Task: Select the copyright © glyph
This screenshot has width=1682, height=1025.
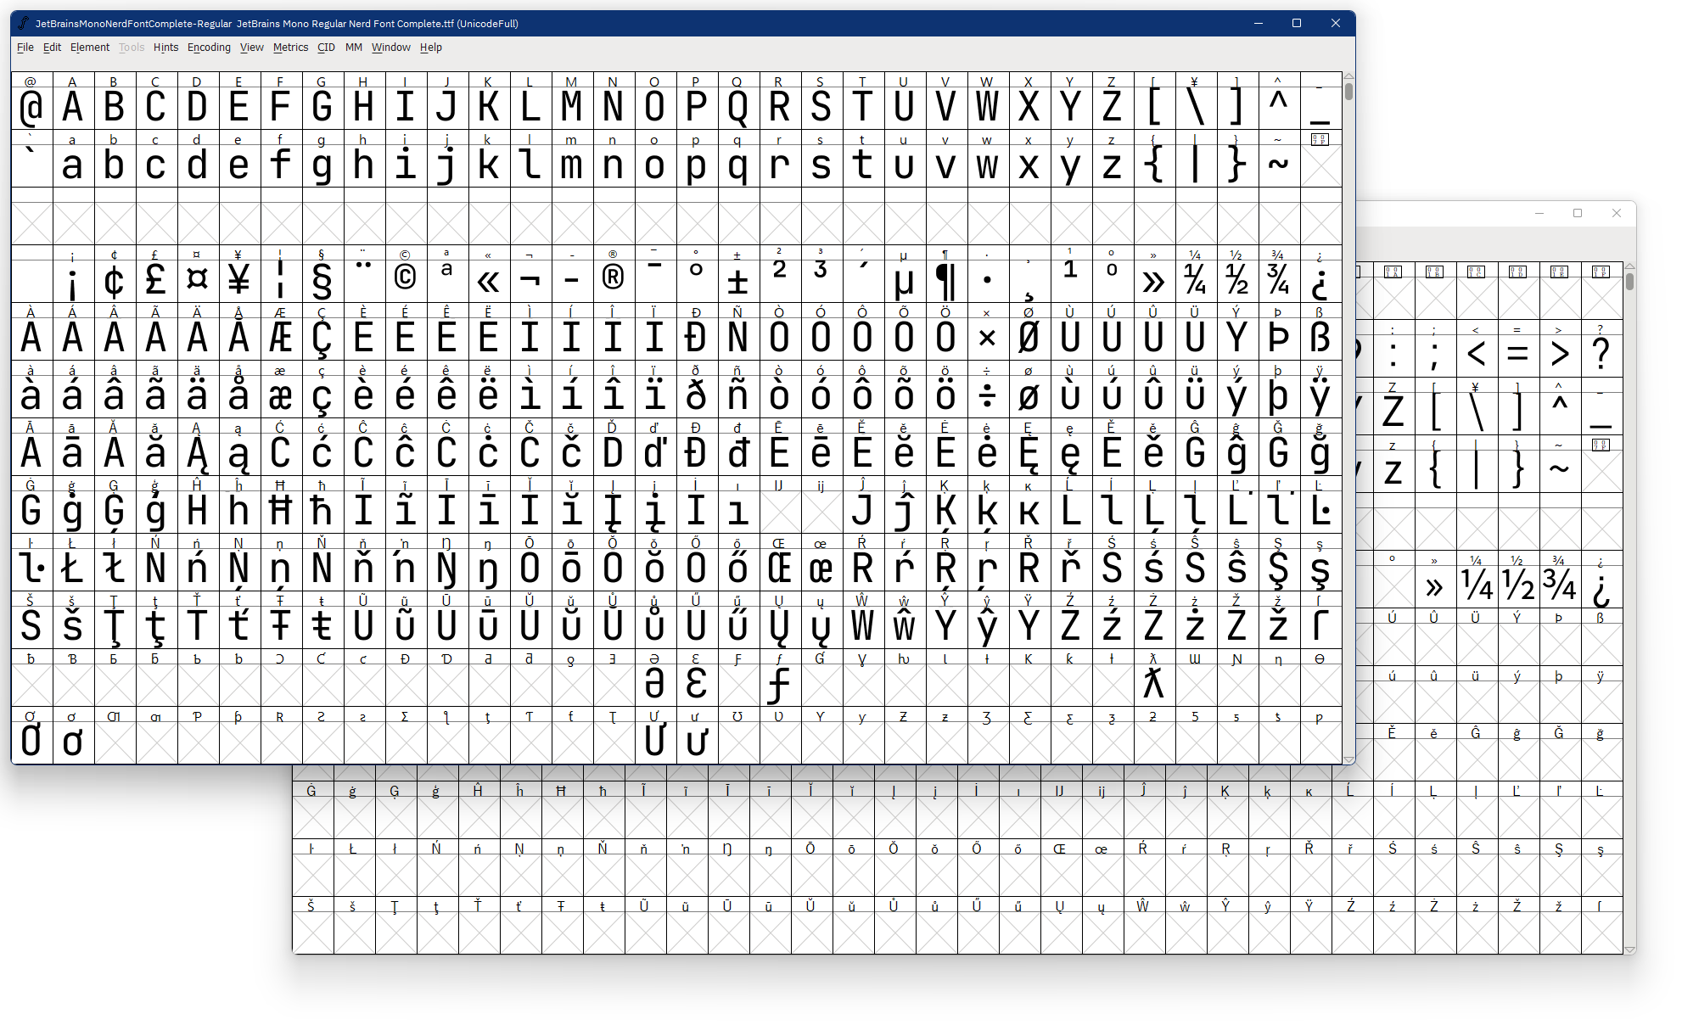Action: [406, 274]
